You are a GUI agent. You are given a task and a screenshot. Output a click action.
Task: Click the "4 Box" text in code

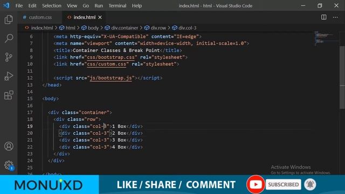pos(119,147)
